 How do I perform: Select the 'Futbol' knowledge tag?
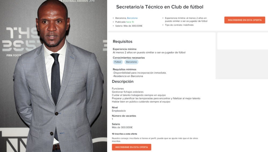(x=118, y=62)
